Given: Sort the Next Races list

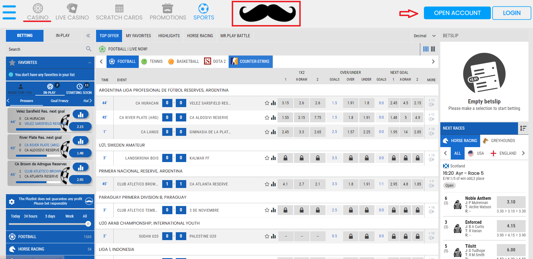Looking at the screenshot, I should click(x=523, y=128).
